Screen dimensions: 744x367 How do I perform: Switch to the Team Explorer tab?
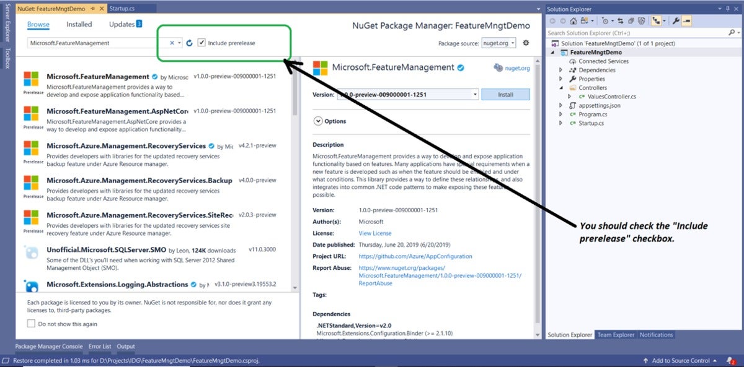(616, 335)
